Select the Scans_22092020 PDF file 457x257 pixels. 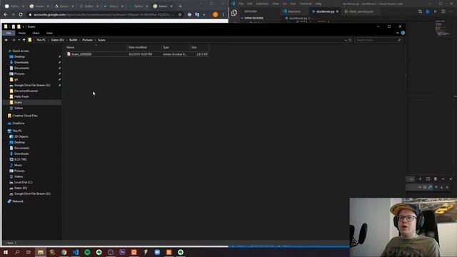pyautogui.click(x=137, y=54)
